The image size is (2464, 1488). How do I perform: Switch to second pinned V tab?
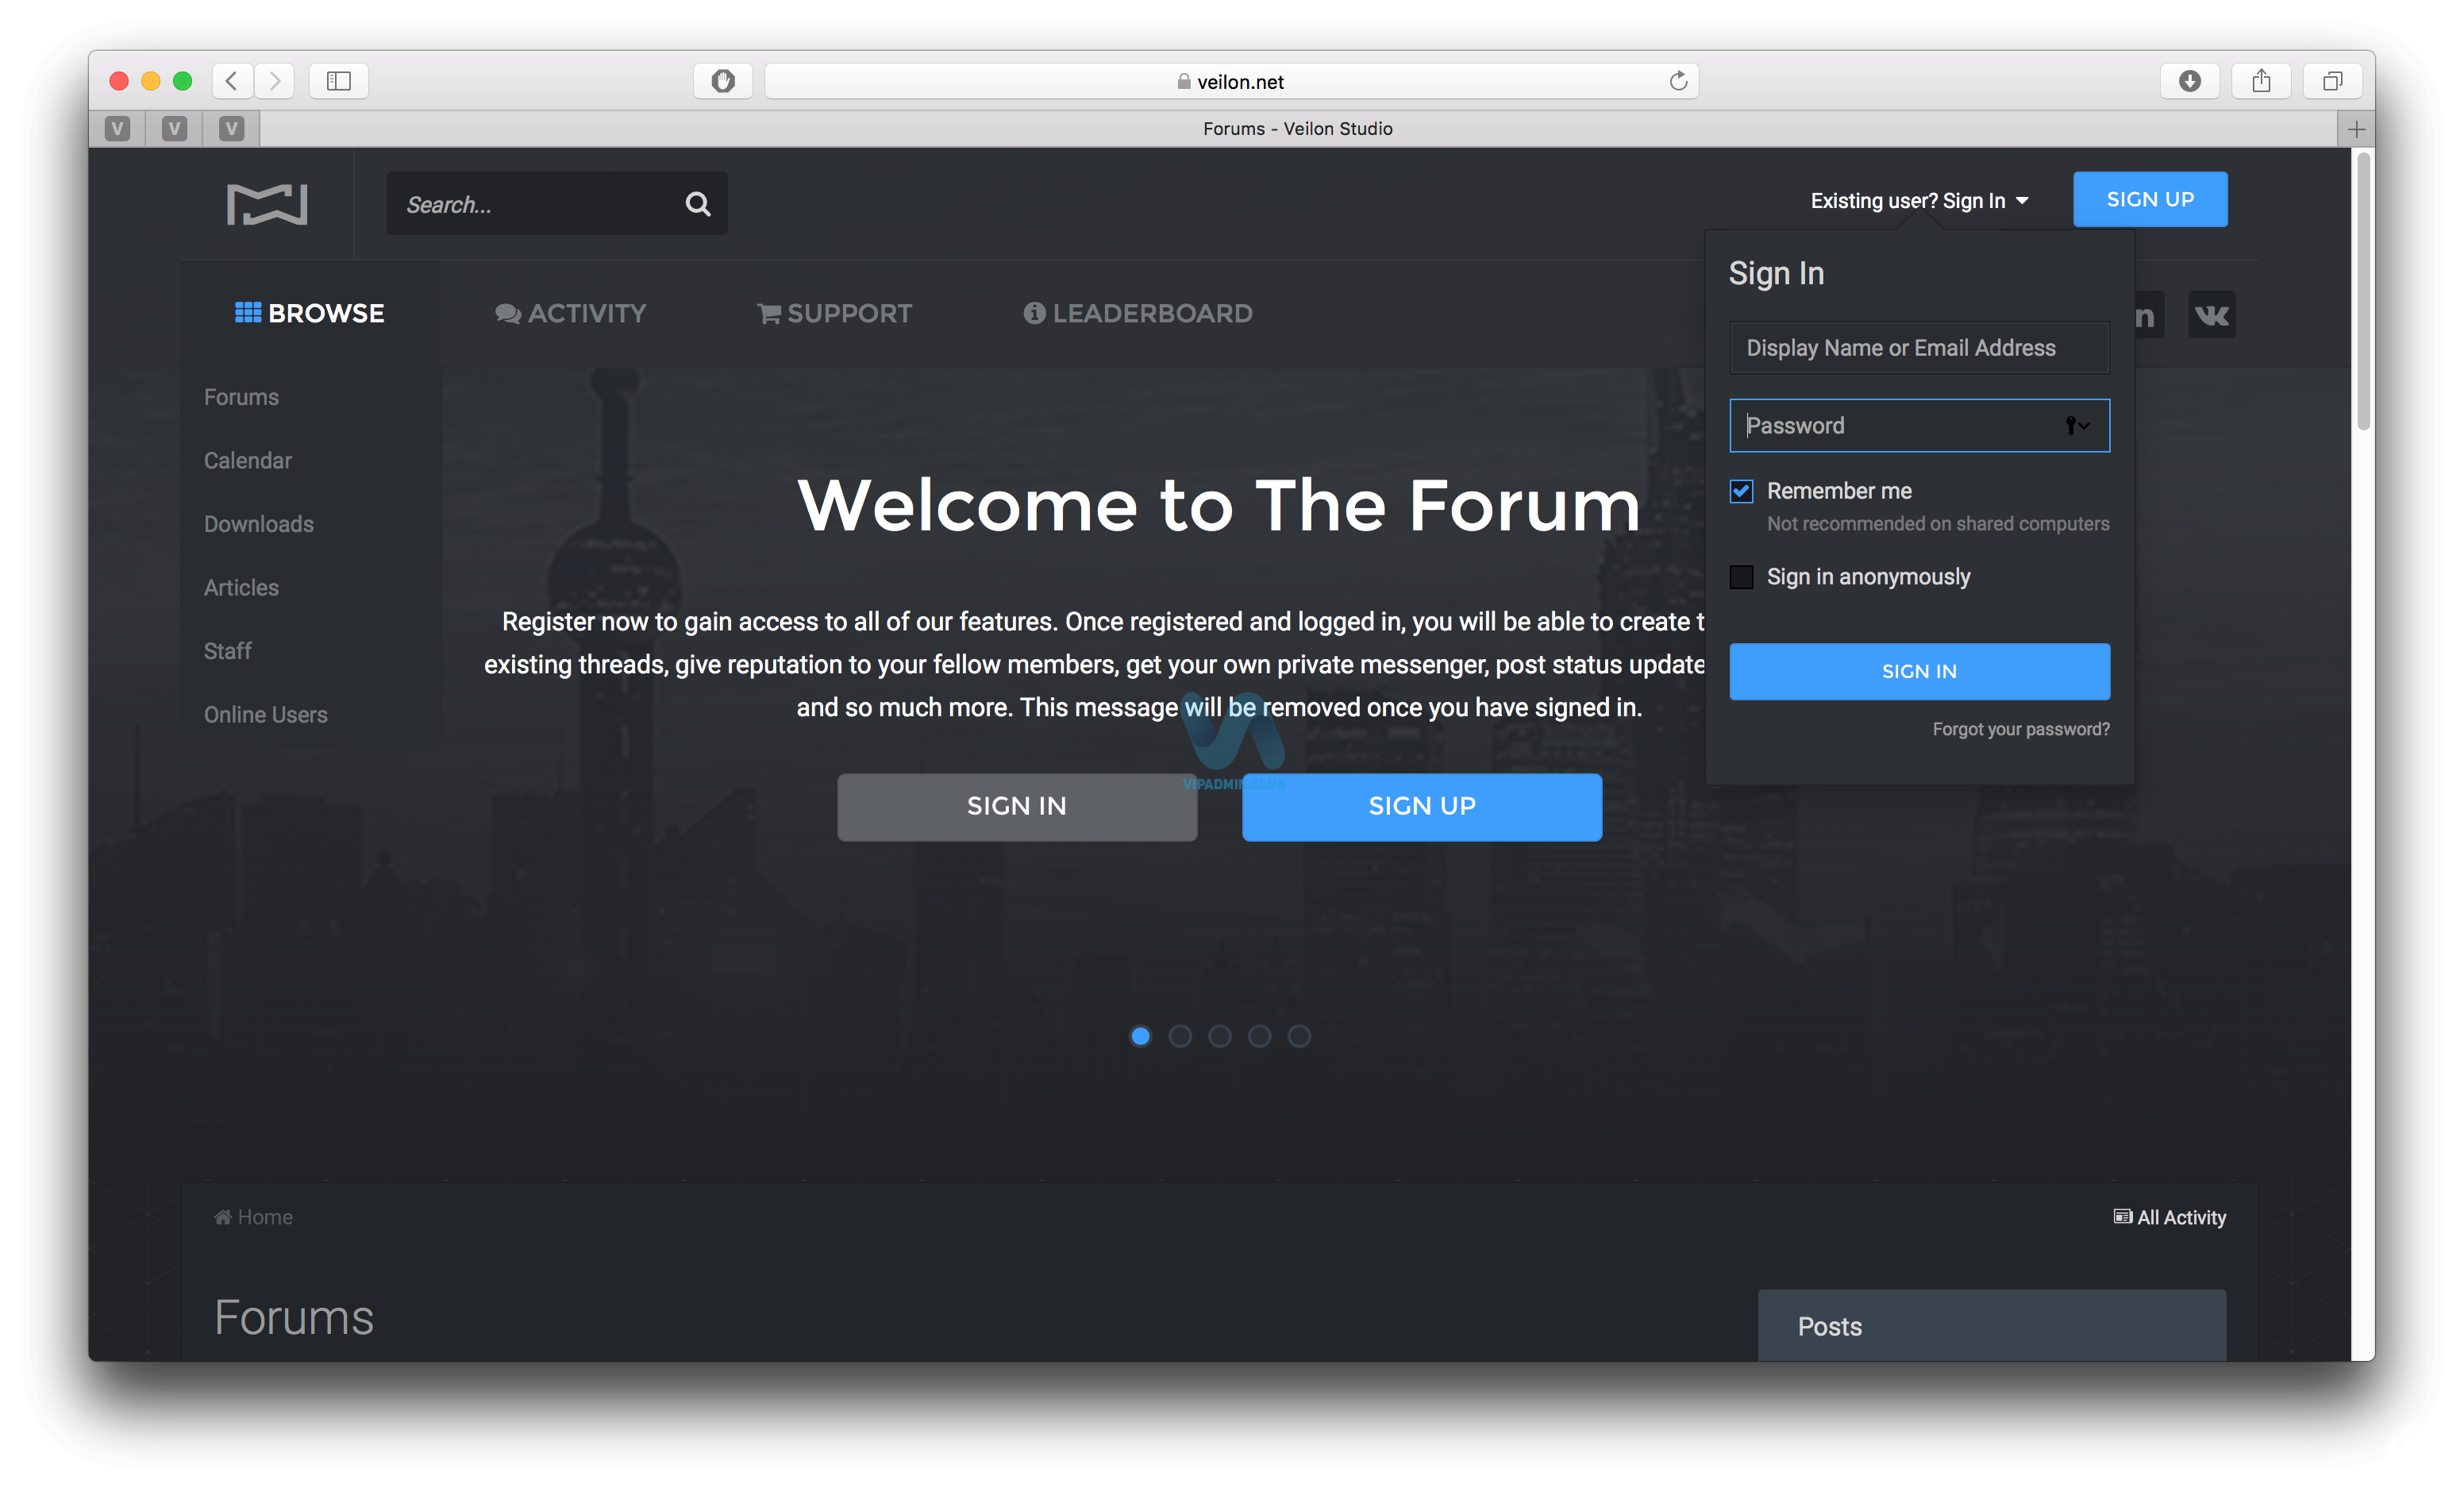(x=174, y=129)
